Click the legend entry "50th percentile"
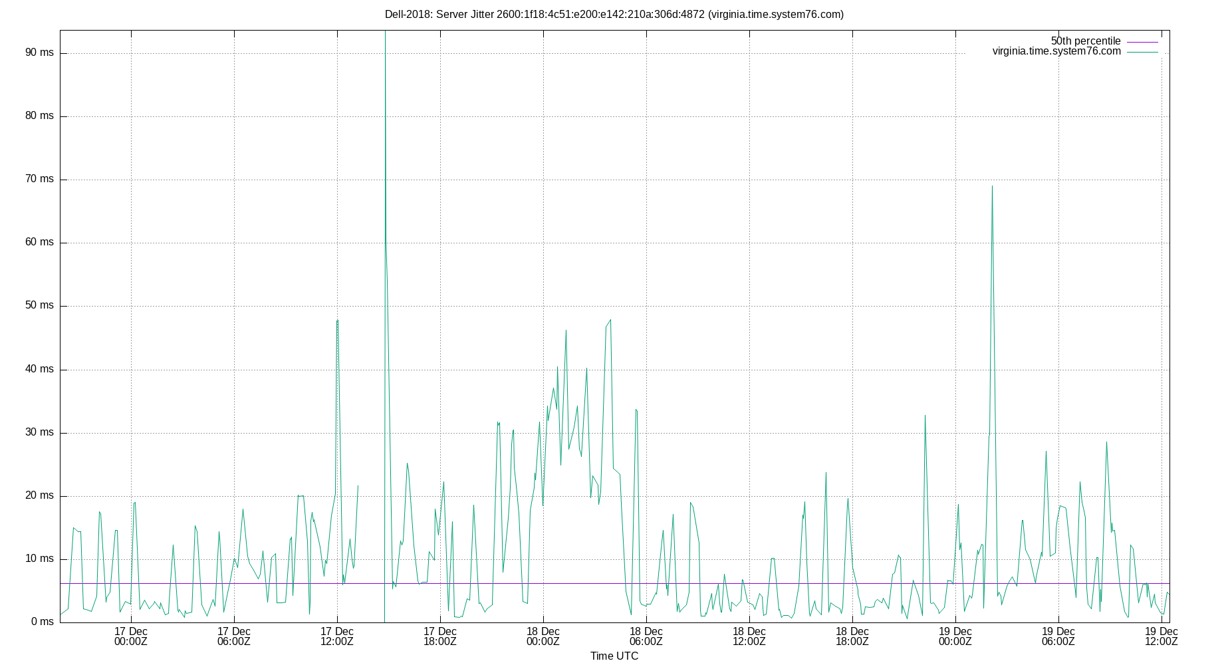This screenshot has width=1230, height=665. pos(1086,41)
